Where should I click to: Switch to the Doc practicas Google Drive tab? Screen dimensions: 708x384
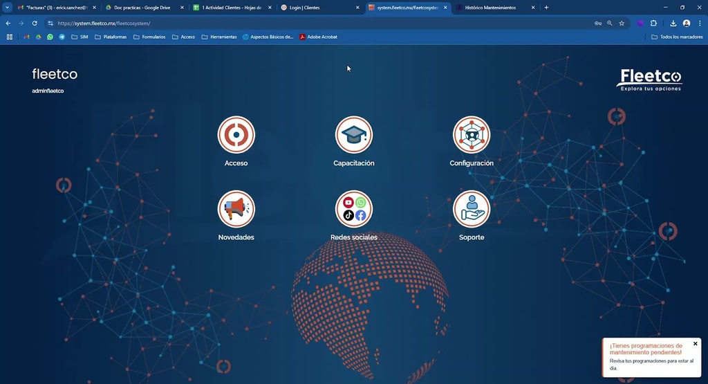142,8
